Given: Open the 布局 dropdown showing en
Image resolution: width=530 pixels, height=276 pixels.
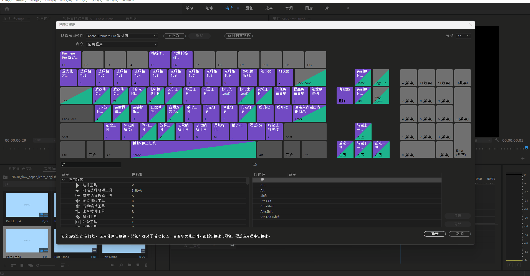Looking at the screenshot, I should 463,36.
